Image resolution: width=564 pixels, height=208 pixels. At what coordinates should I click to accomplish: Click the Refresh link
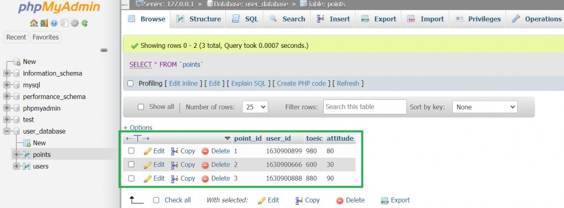pyautogui.click(x=348, y=83)
